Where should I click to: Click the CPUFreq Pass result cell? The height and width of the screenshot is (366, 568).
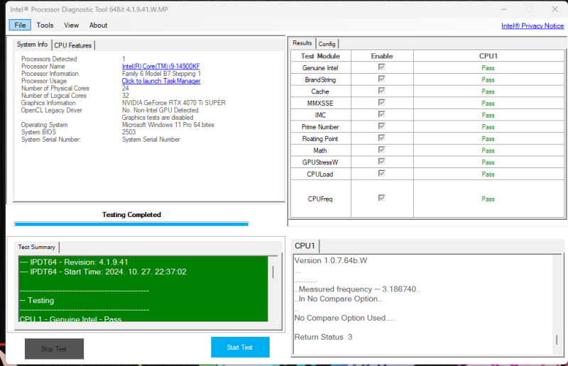pyautogui.click(x=488, y=199)
